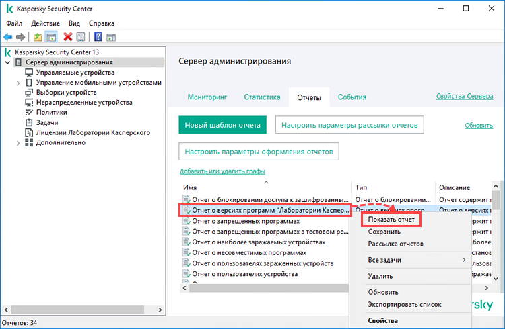
Task: Choose Рассылка отчетов in context menu
Action: pos(395,244)
